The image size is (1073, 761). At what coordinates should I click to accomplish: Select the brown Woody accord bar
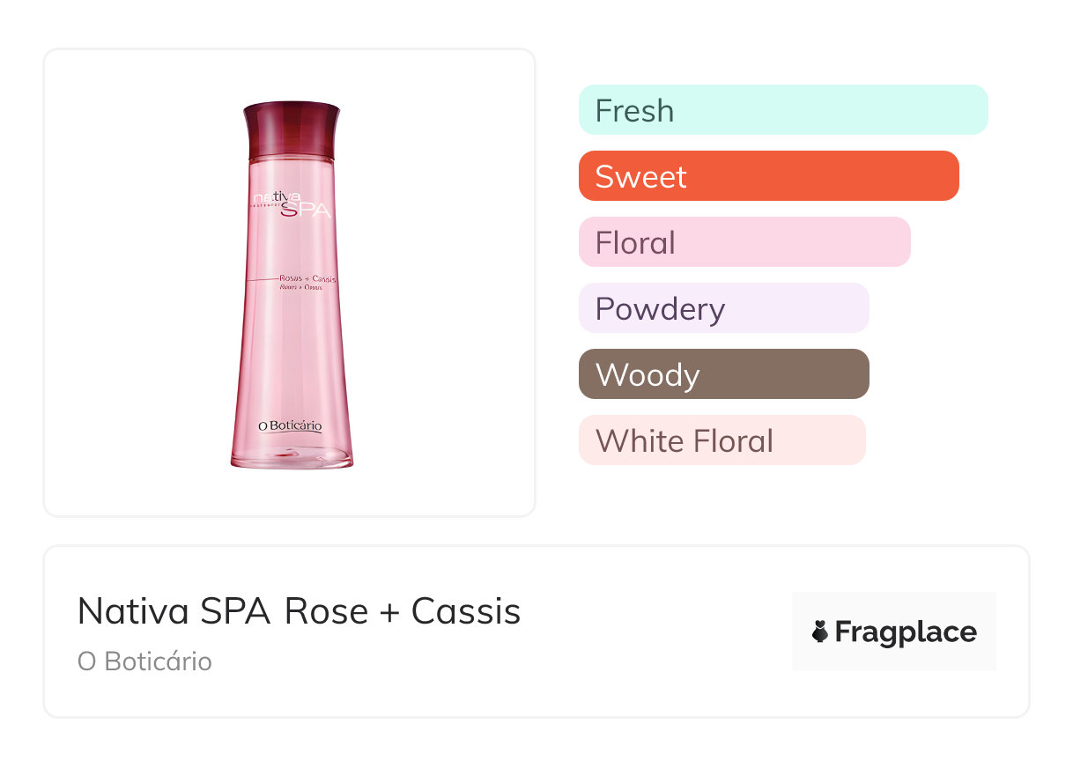723,374
